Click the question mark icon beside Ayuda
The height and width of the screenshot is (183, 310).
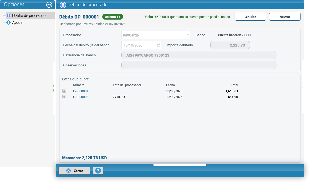coord(8,22)
